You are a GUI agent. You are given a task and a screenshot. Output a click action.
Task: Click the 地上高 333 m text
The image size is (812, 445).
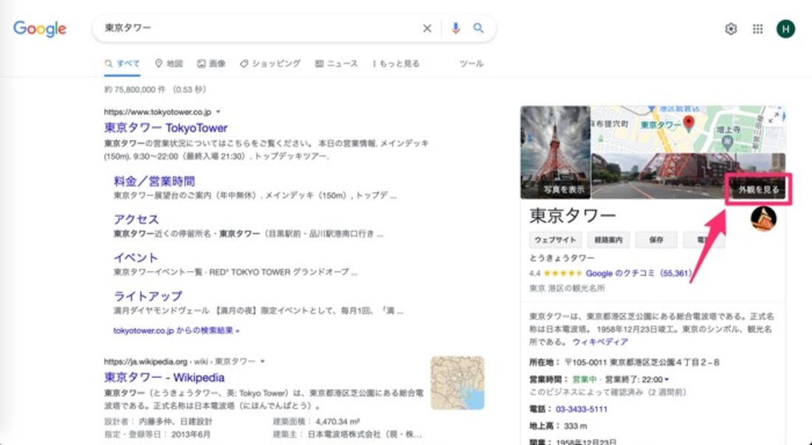click(x=558, y=426)
